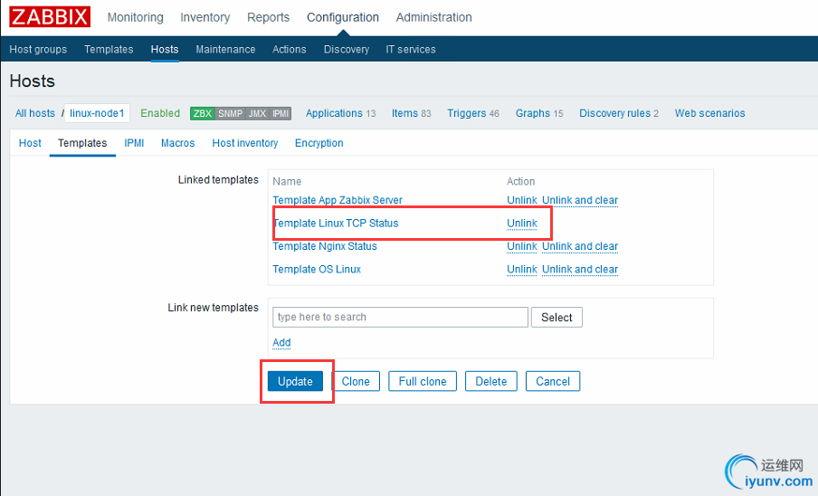The height and width of the screenshot is (496, 818).
Task: Unlink and clear Template Nginx Status
Action: coord(580,246)
